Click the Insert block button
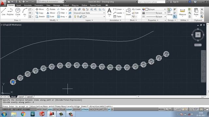Viewport: 209px width, 117px height. (128, 12)
